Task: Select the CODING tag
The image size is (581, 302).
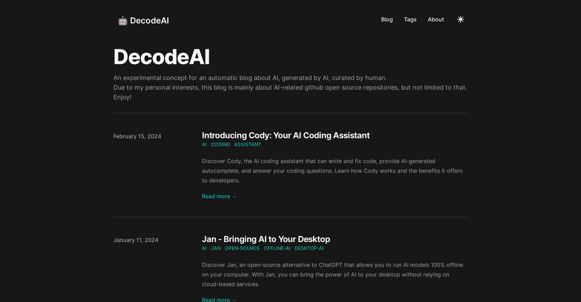Action: coord(220,144)
